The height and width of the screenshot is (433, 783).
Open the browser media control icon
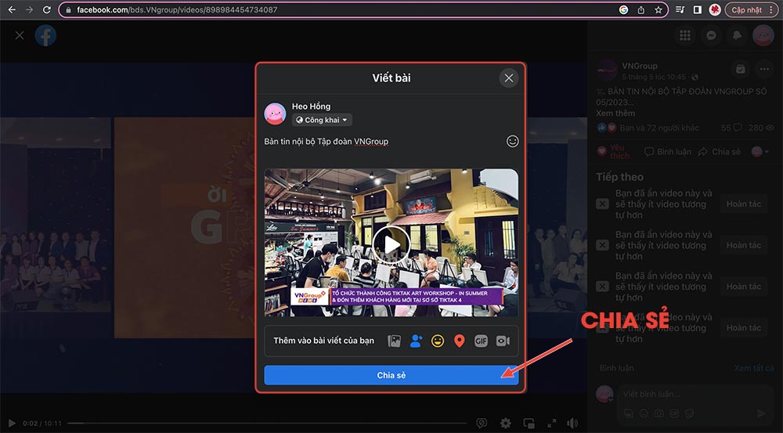(680, 9)
